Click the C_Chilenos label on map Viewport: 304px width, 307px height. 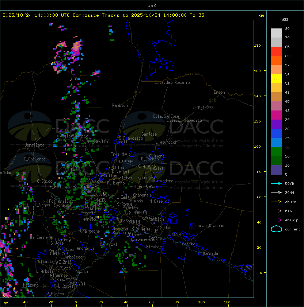pyautogui.click(x=35, y=159)
